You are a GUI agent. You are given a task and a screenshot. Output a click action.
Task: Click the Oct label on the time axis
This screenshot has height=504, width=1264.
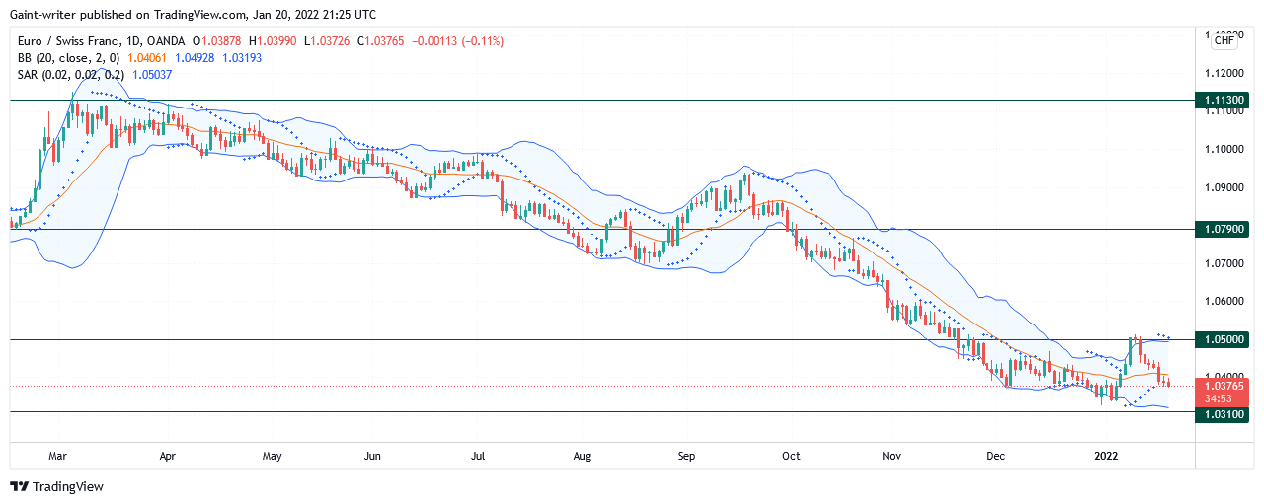click(x=790, y=457)
